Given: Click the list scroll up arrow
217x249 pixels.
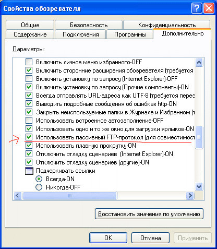Looking at the screenshot, I should [x=199, y=62].
